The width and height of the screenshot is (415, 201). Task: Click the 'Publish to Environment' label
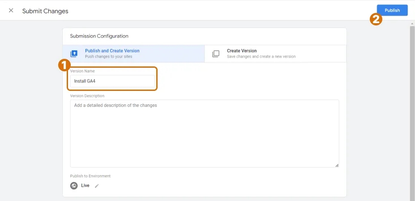(90, 176)
